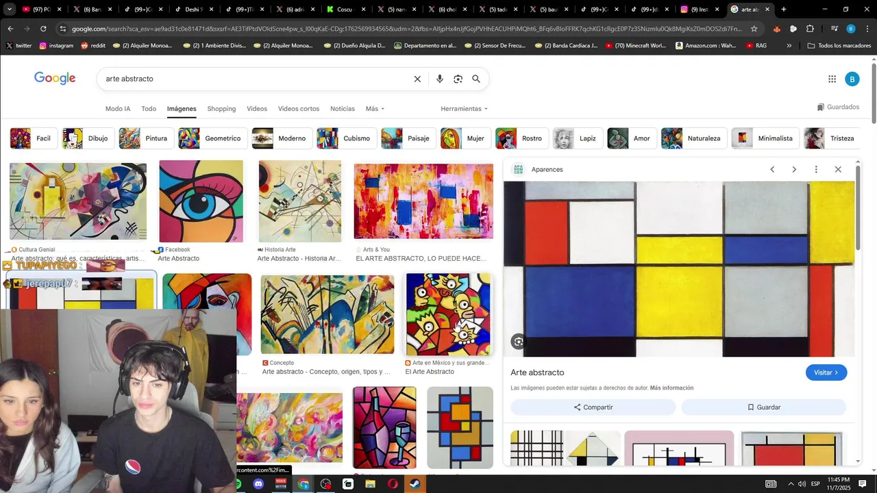Open the Guardados saved items link
The height and width of the screenshot is (493, 877).
click(838, 107)
